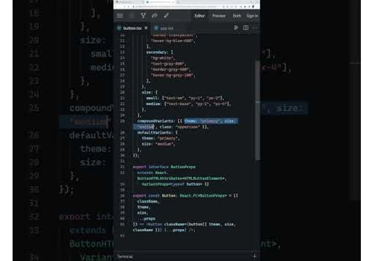Add a new terminal with the plus icon
The height and width of the screenshot is (261, 373).
coord(255,256)
